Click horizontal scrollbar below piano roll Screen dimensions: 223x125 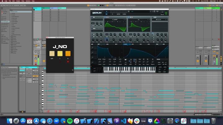[x=98, y=115]
